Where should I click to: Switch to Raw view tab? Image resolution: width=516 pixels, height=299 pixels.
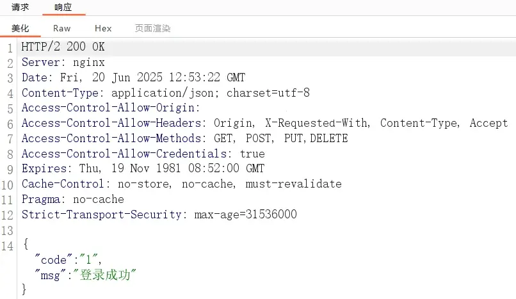62,28
